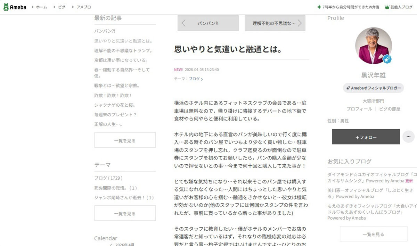Click the right arrow beside 理解不能の不思議な…
This screenshot has height=246, width=417.
click(x=300, y=23)
